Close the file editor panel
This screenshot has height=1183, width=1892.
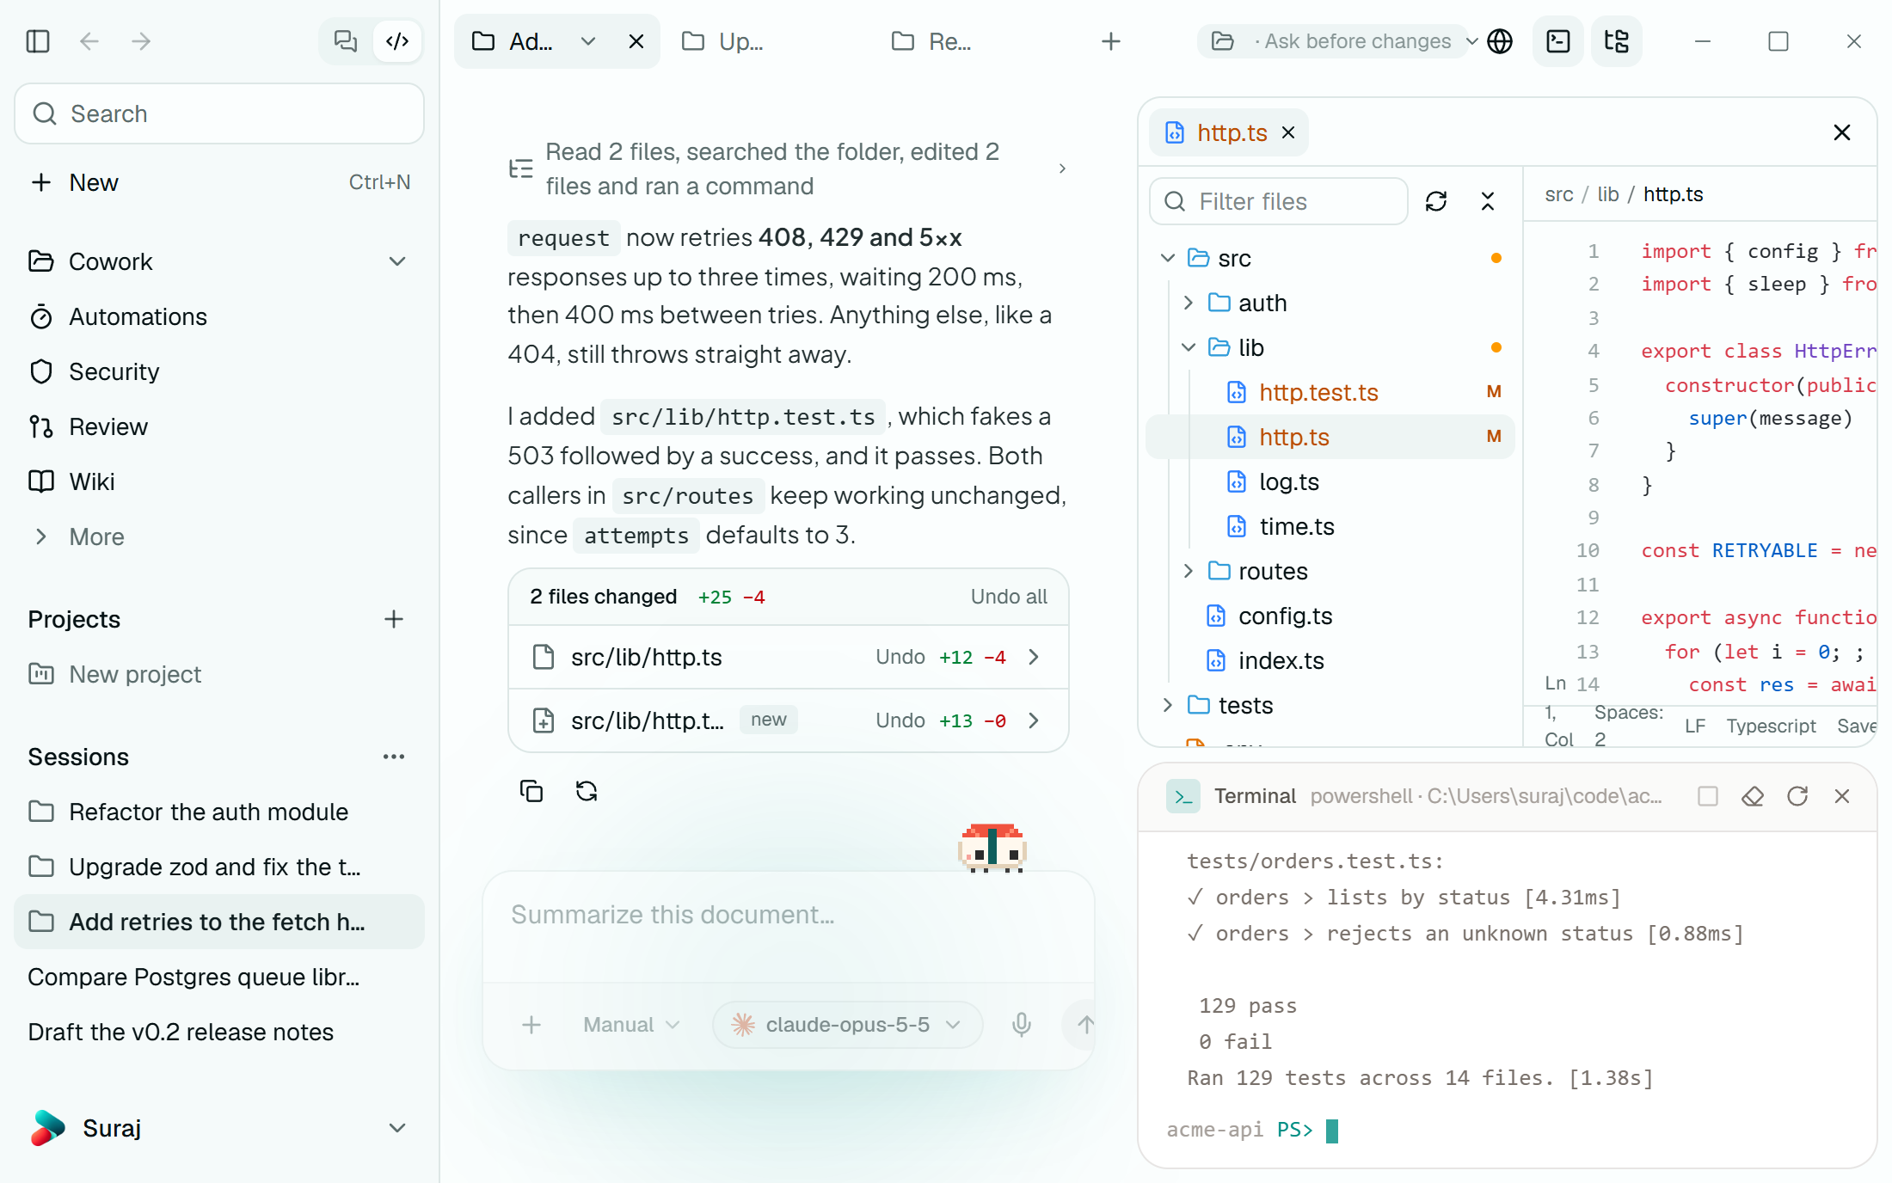tap(1842, 132)
